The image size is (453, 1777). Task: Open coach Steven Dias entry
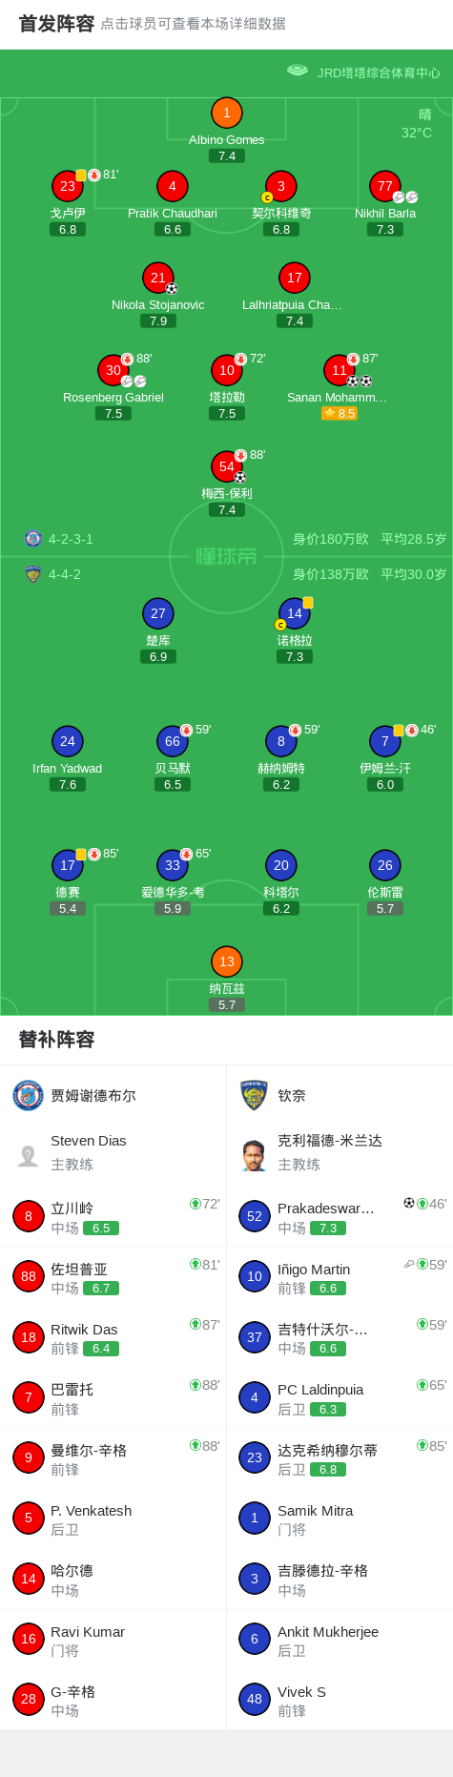pyautogui.click(x=113, y=1152)
